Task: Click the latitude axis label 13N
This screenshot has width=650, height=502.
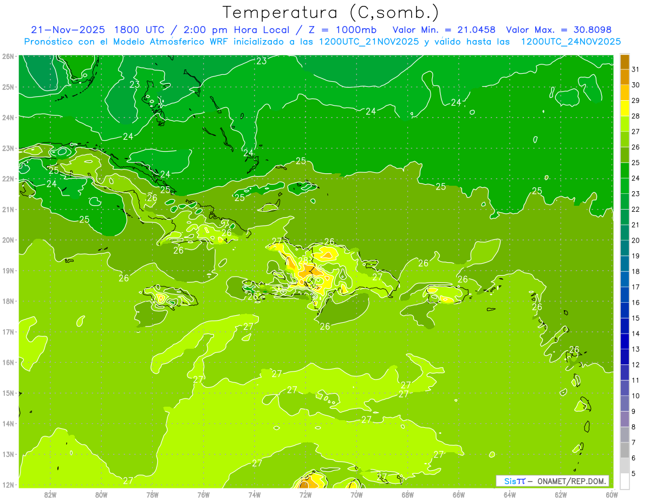Action: pyautogui.click(x=8, y=454)
